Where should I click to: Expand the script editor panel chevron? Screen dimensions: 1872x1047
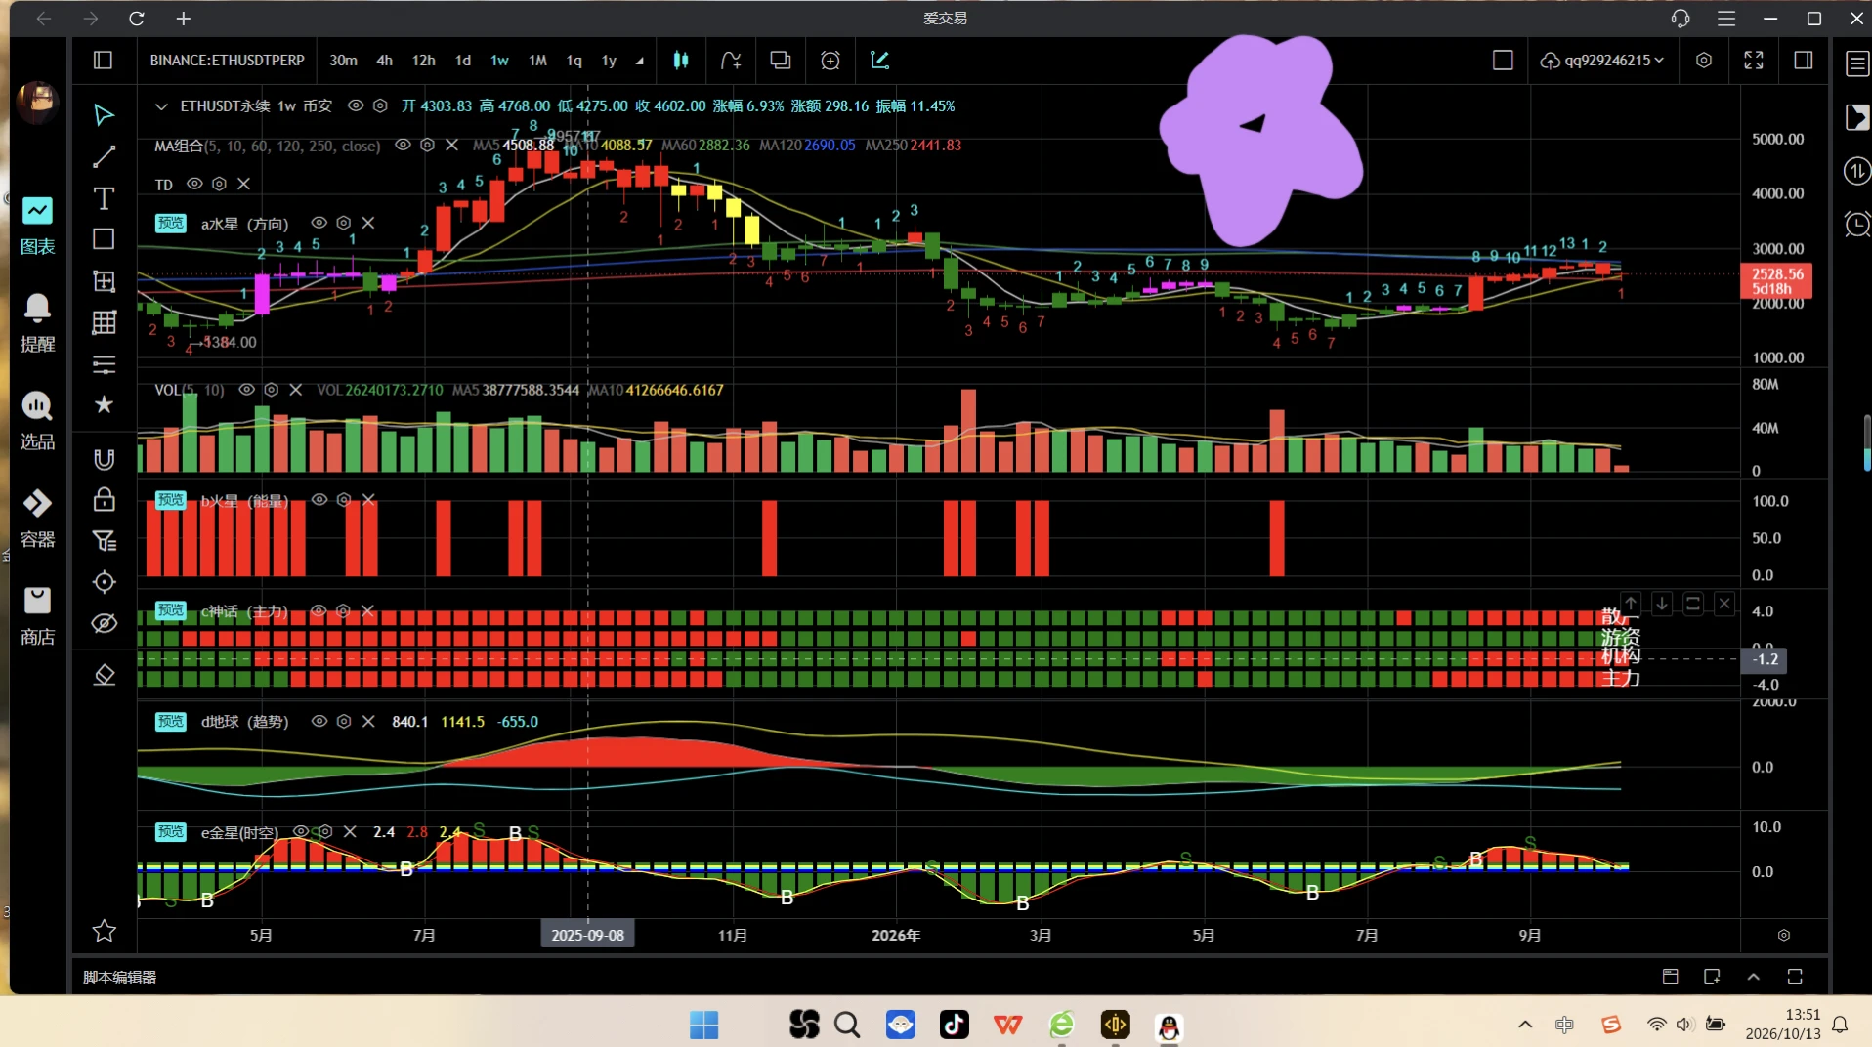click(1754, 977)
